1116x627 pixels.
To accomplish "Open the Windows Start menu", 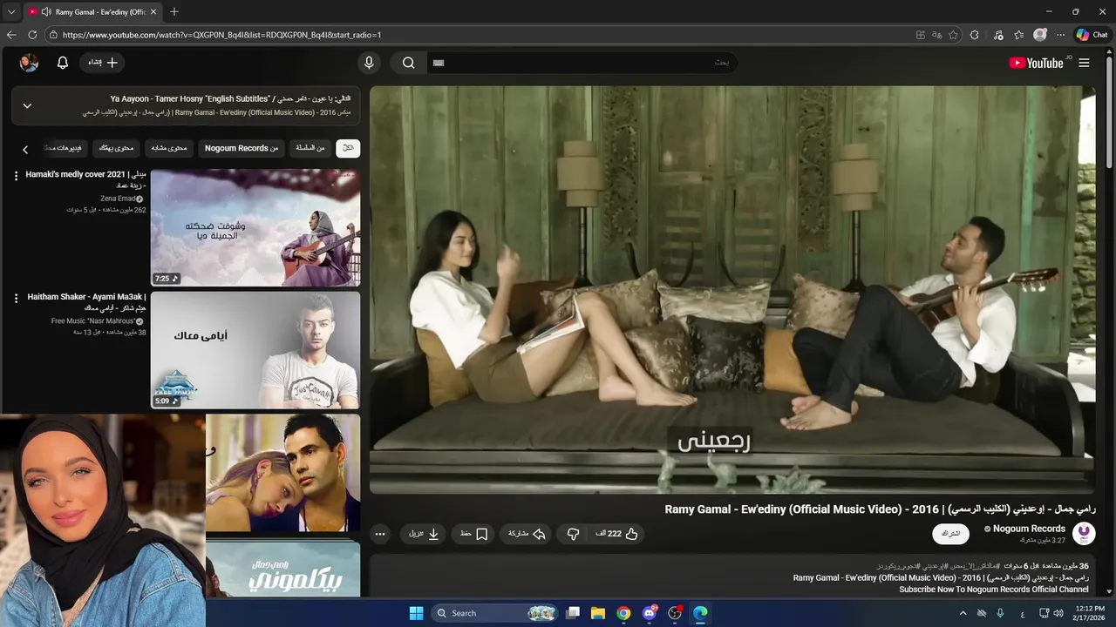I will point(416,613).
